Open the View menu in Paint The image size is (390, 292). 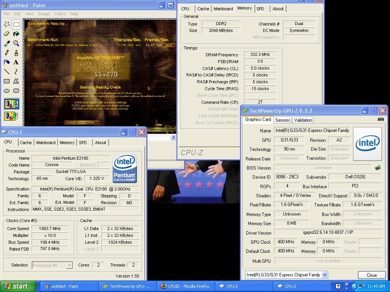click(x=29, y=14)
